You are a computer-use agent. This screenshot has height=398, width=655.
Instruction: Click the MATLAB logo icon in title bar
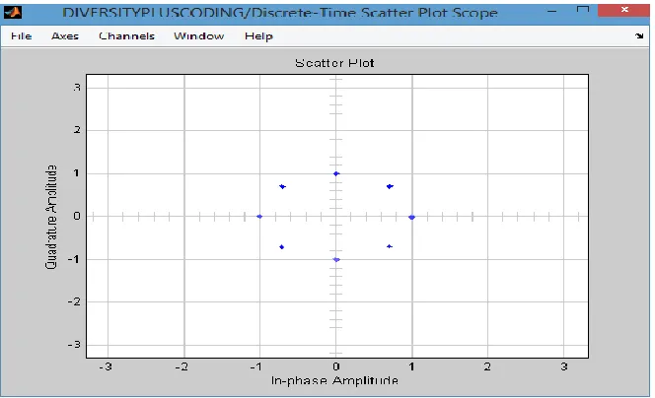(13, 13)
